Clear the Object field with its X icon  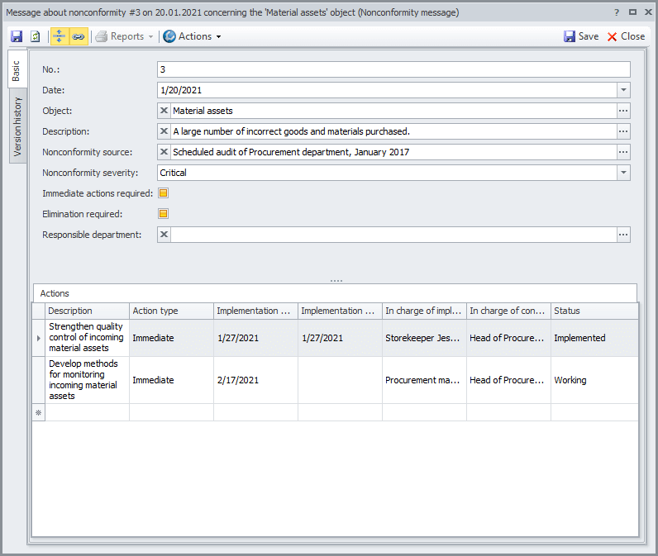click(164, 111)
